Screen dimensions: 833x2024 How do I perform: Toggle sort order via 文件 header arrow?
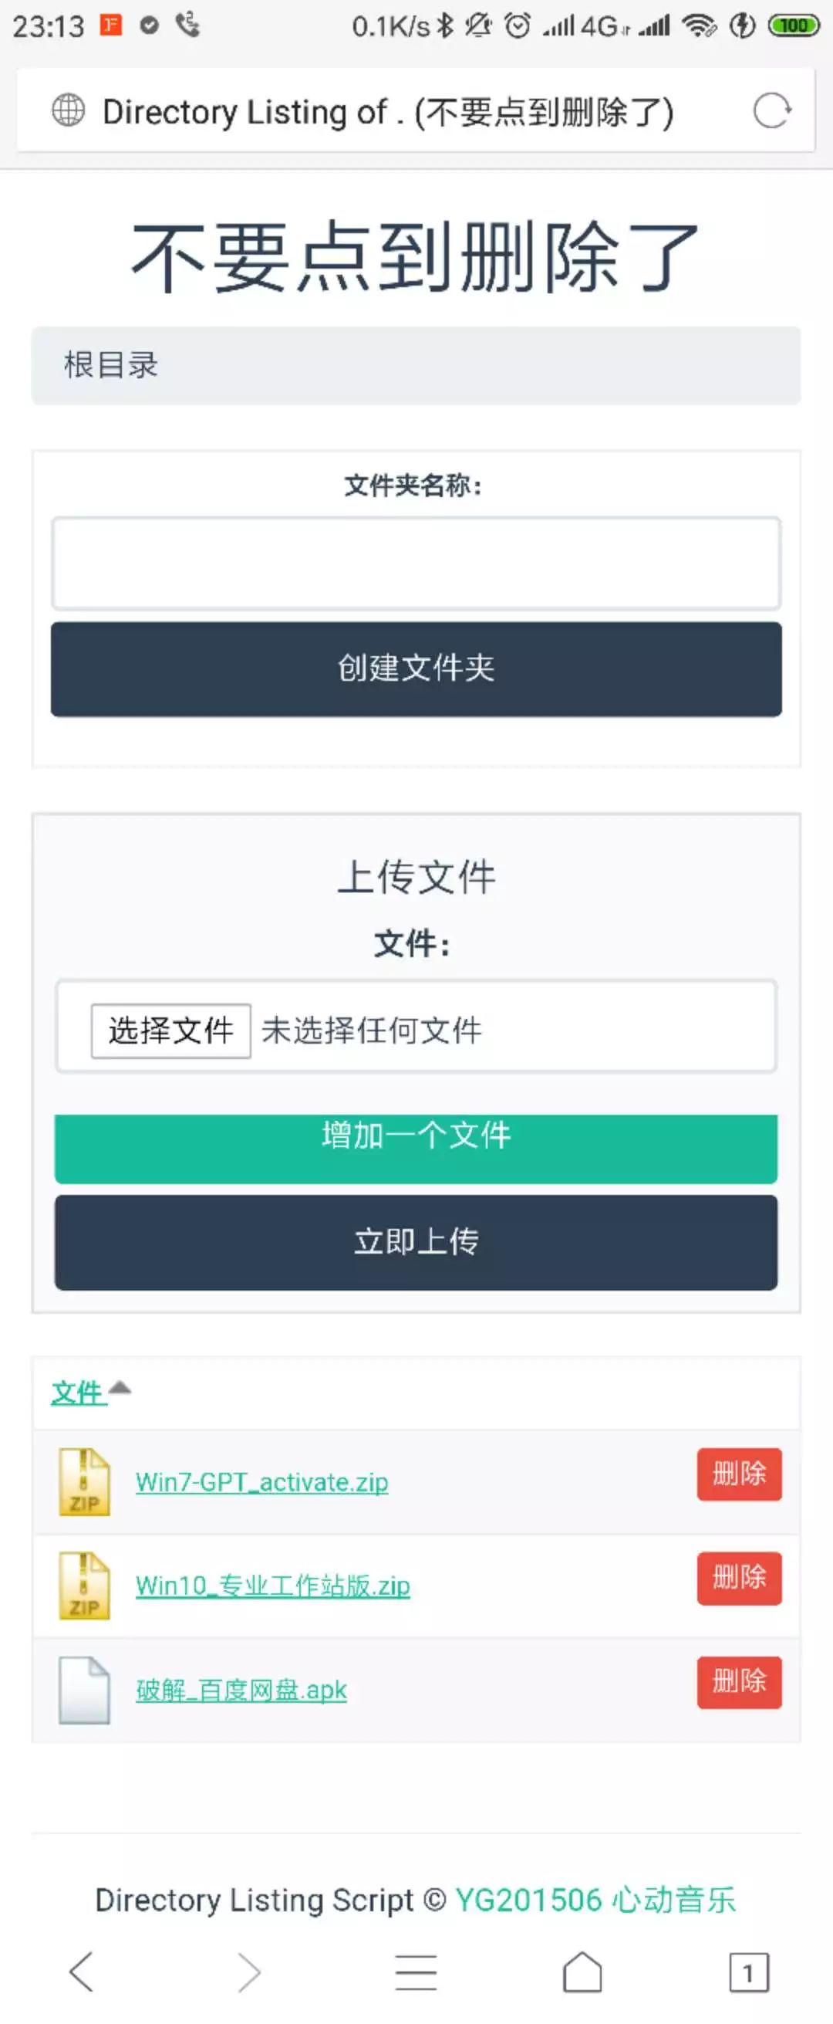120,1389
